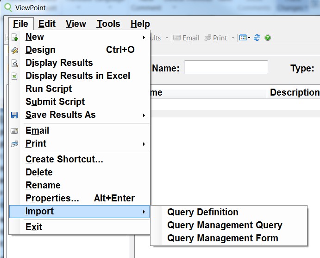Choose Design from File menu
The height and width of the screenshot is (258, 320).
(80, 50)
